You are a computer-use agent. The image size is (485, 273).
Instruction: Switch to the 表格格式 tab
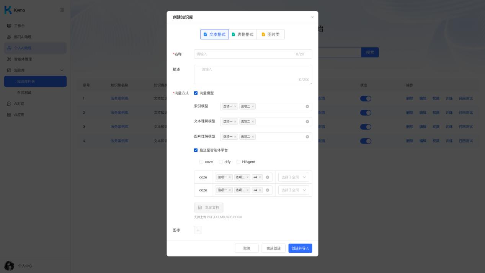pyautogui.click(x=243, y=34)
